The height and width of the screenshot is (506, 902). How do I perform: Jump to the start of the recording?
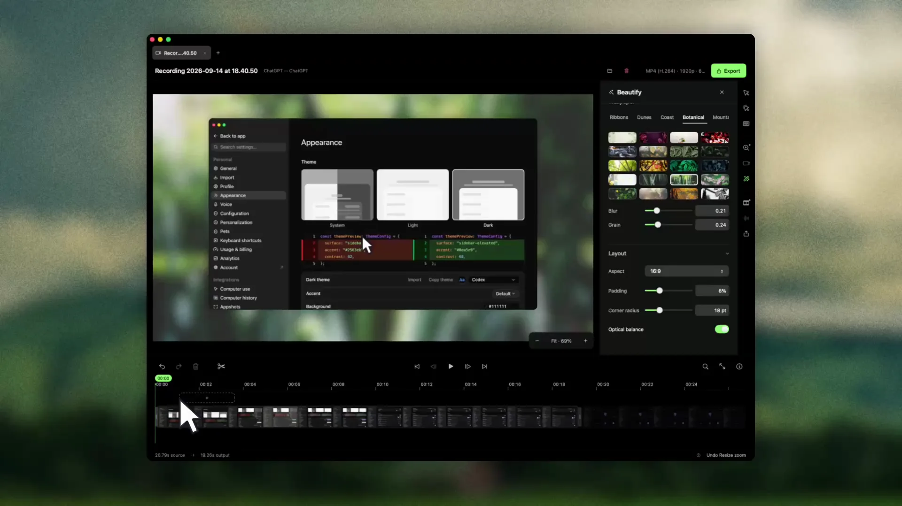click(417, 367)
